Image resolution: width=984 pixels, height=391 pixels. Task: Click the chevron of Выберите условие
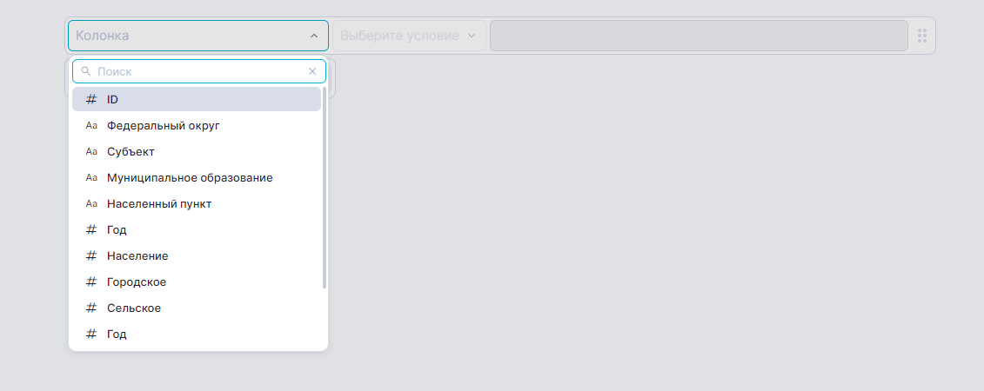tap(472, 36)
